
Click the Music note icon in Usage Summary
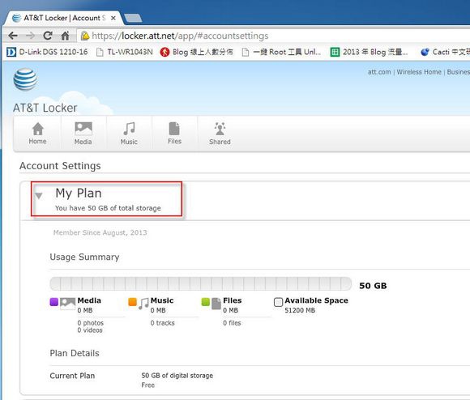pos(143,304)
